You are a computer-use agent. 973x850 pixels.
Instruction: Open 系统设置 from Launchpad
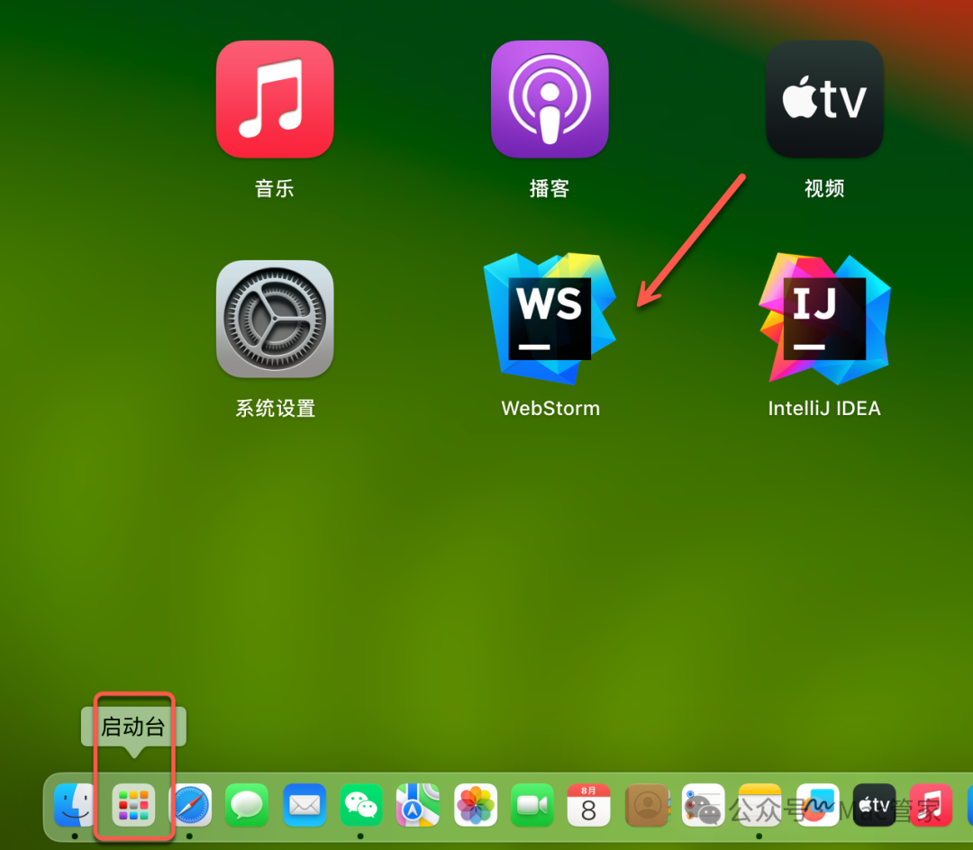point(274,319)
